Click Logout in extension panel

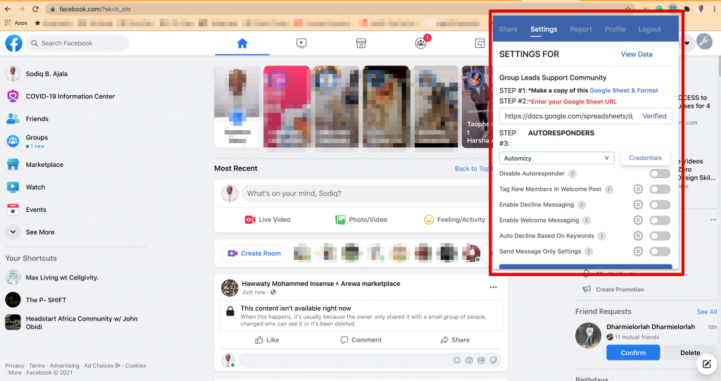[649, 29]
